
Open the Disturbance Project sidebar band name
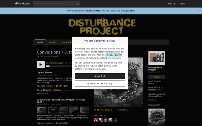tap(155, 69)
